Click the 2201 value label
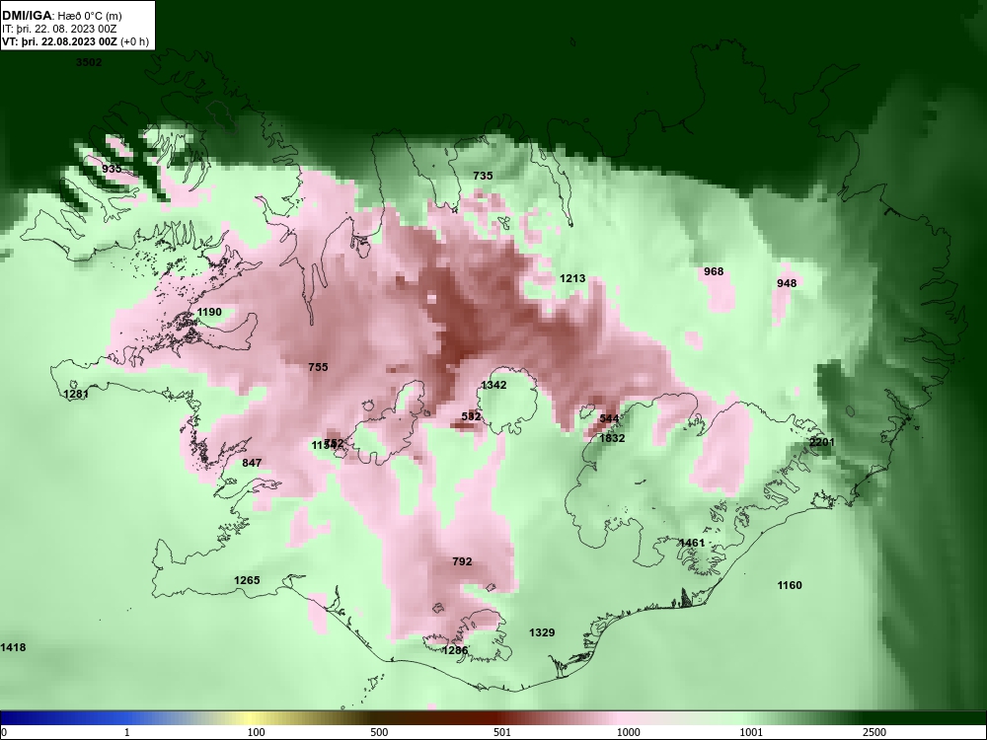The width and height of the screenshot is (987, 740). tap(821, 442)
